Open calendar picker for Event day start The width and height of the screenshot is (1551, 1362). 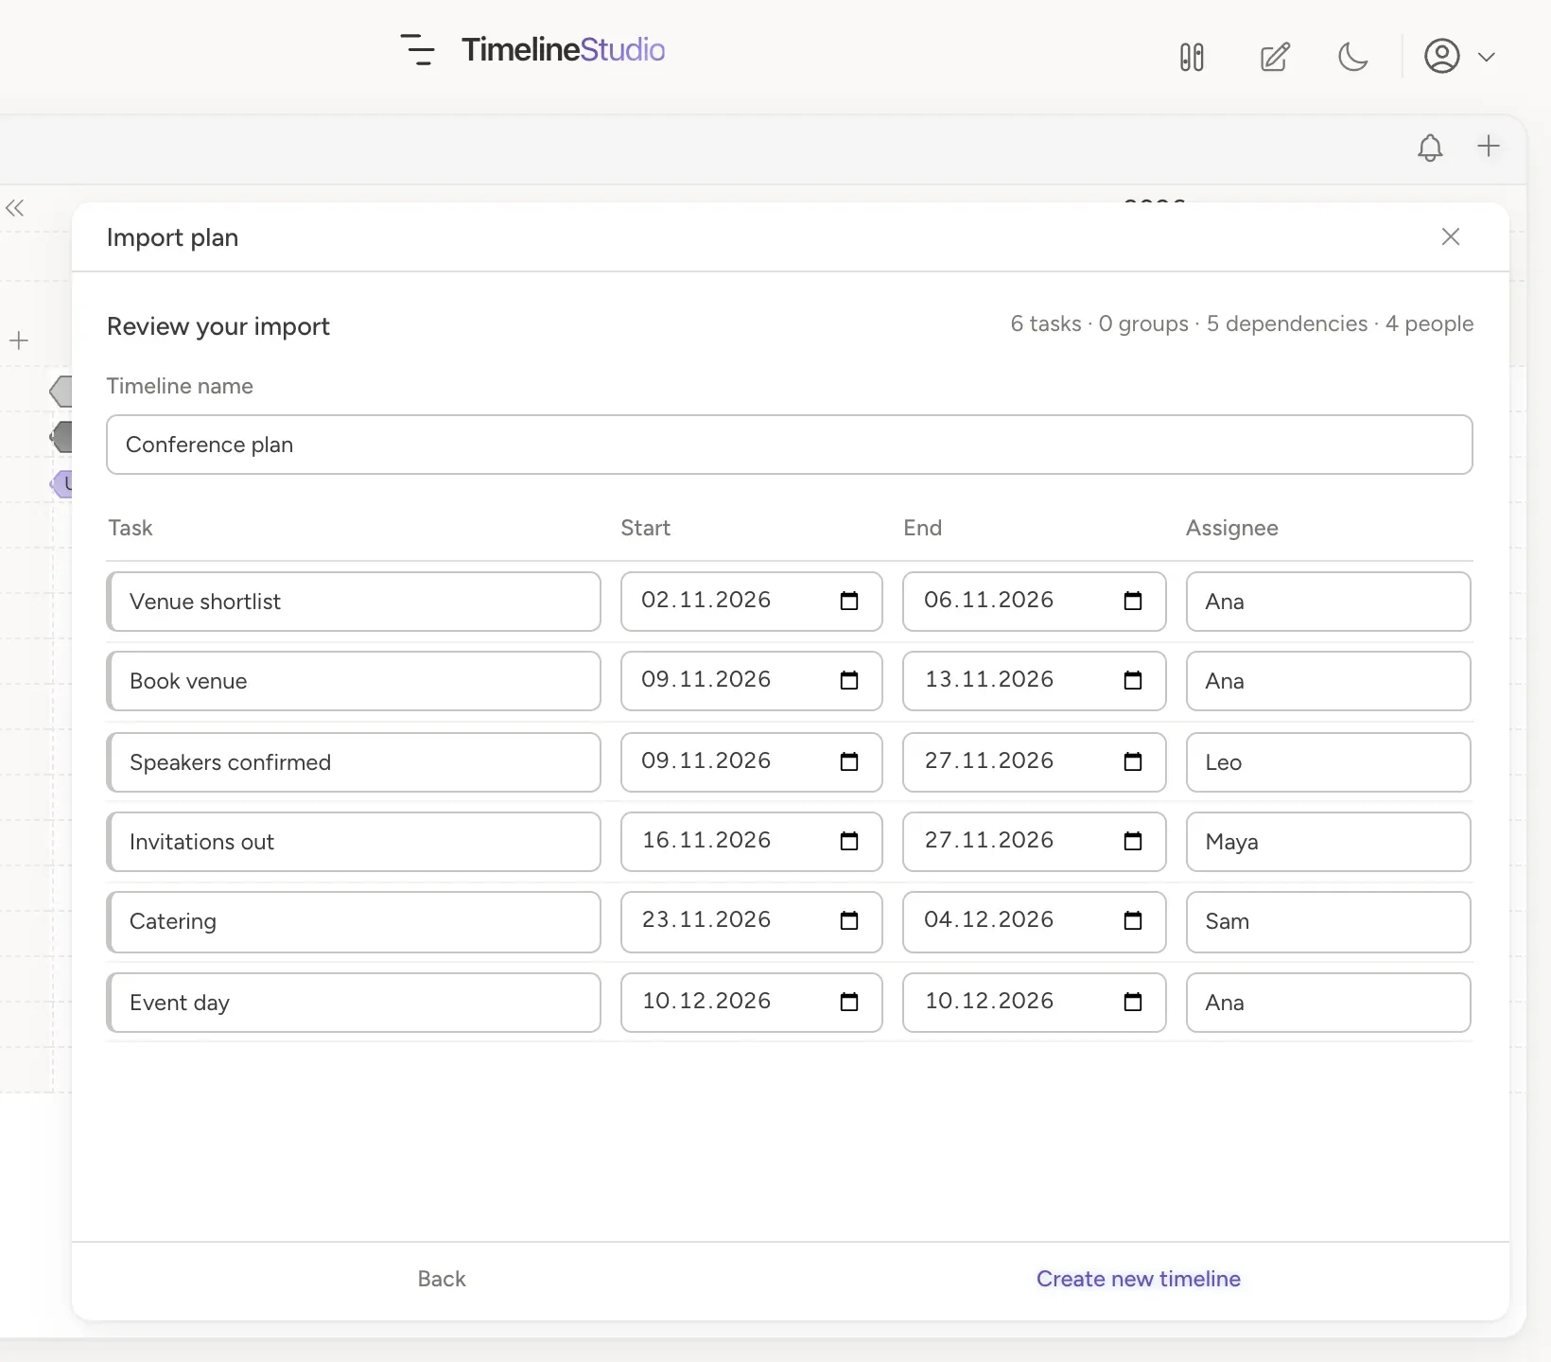click(849, 1002)
